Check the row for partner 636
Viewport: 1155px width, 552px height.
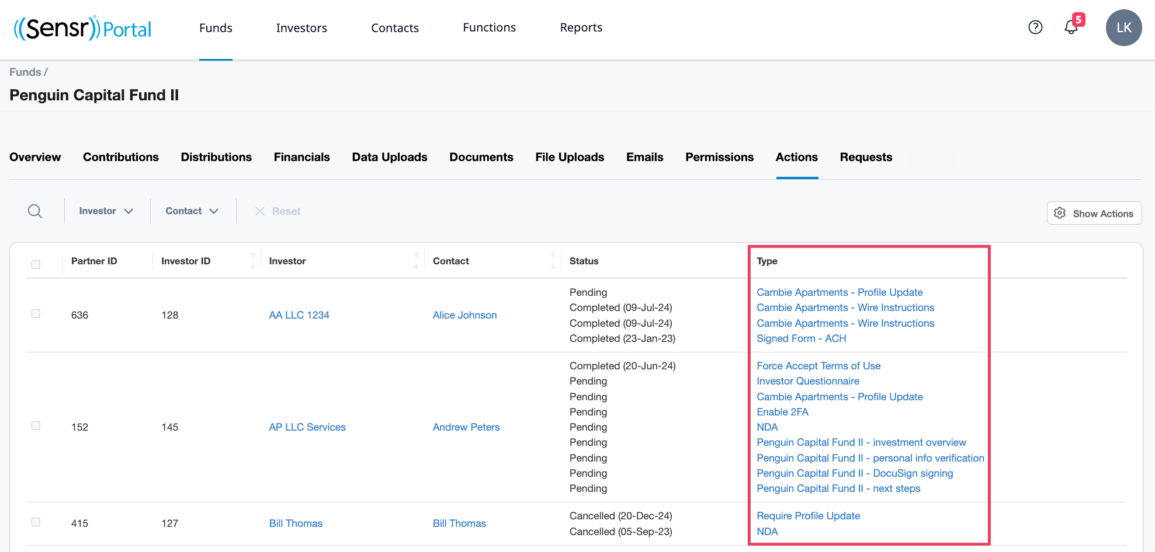(36, 314)
